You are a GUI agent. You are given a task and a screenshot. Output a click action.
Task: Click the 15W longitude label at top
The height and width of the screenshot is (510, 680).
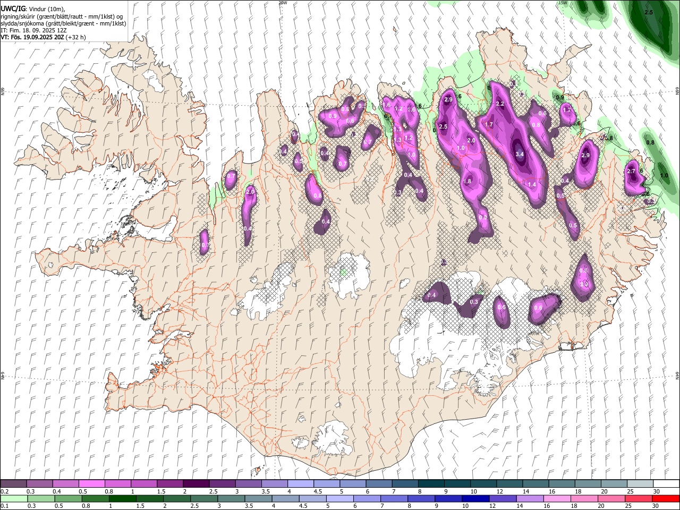pos(562,3)
